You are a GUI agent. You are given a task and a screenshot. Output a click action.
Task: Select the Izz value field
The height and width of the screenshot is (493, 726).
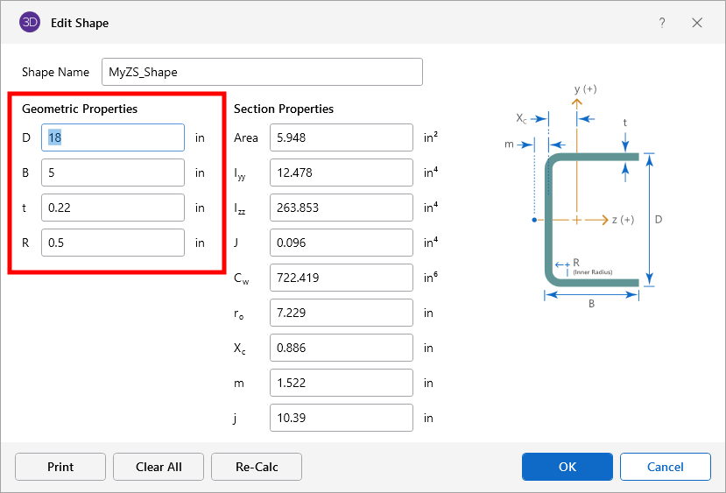pos(341,208)
